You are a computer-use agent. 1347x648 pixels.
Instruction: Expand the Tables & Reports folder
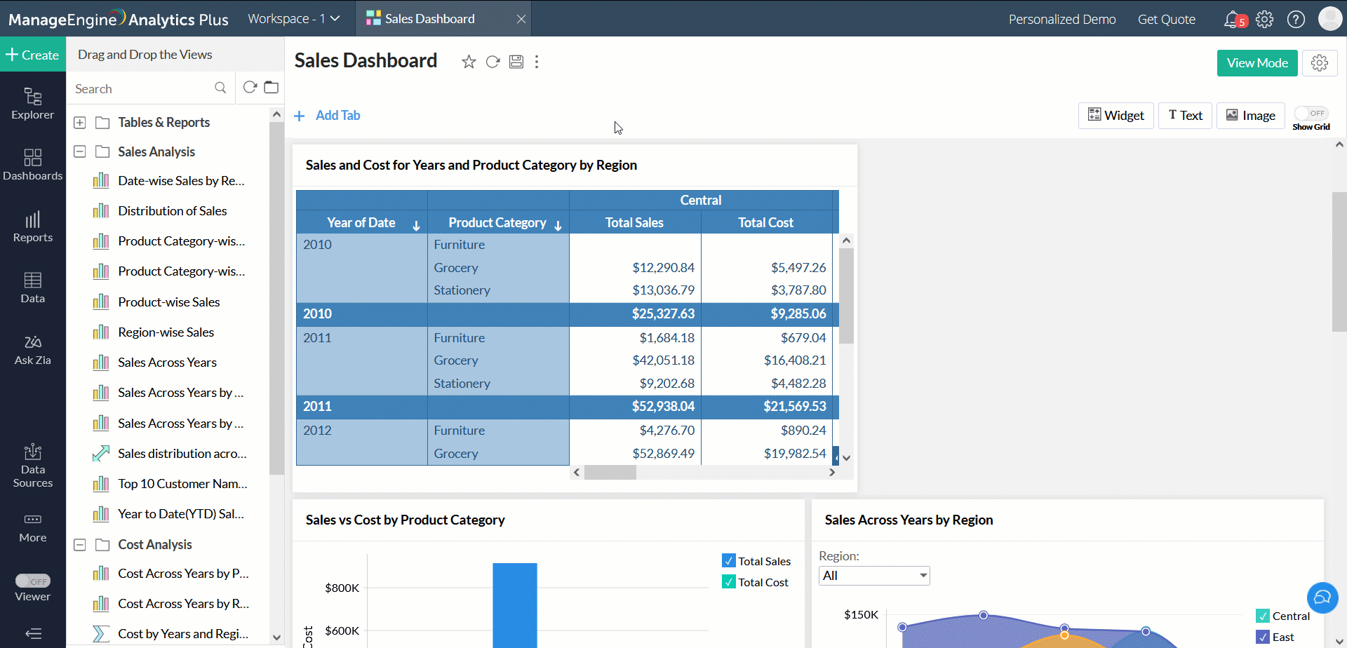point(80,123)
